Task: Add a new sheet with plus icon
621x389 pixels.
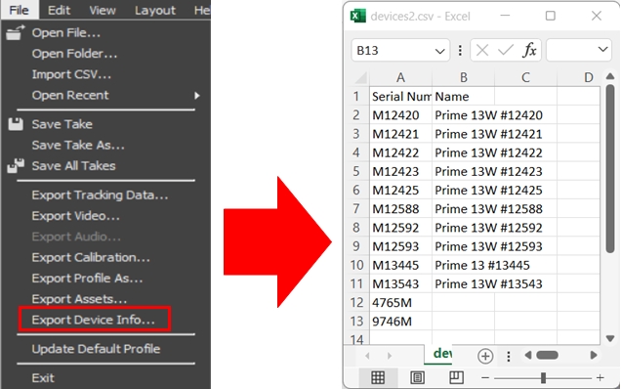Action: click(485, 356)
